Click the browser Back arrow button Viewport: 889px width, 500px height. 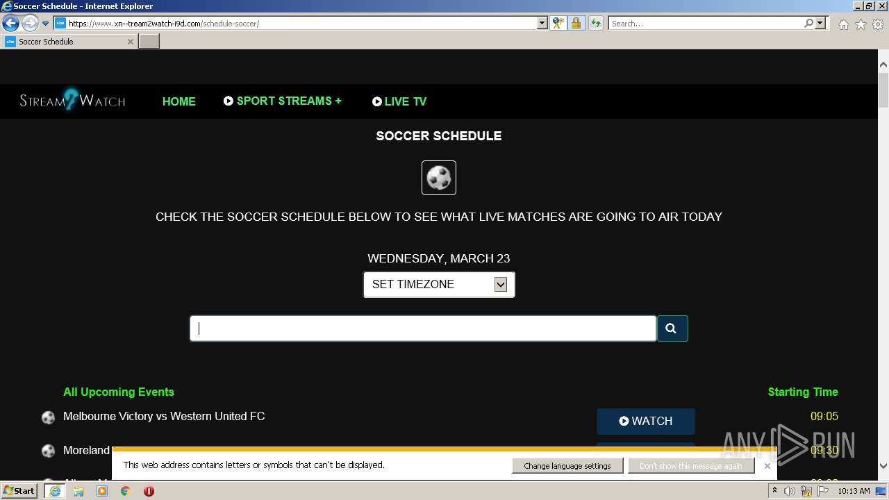point(10,24)
